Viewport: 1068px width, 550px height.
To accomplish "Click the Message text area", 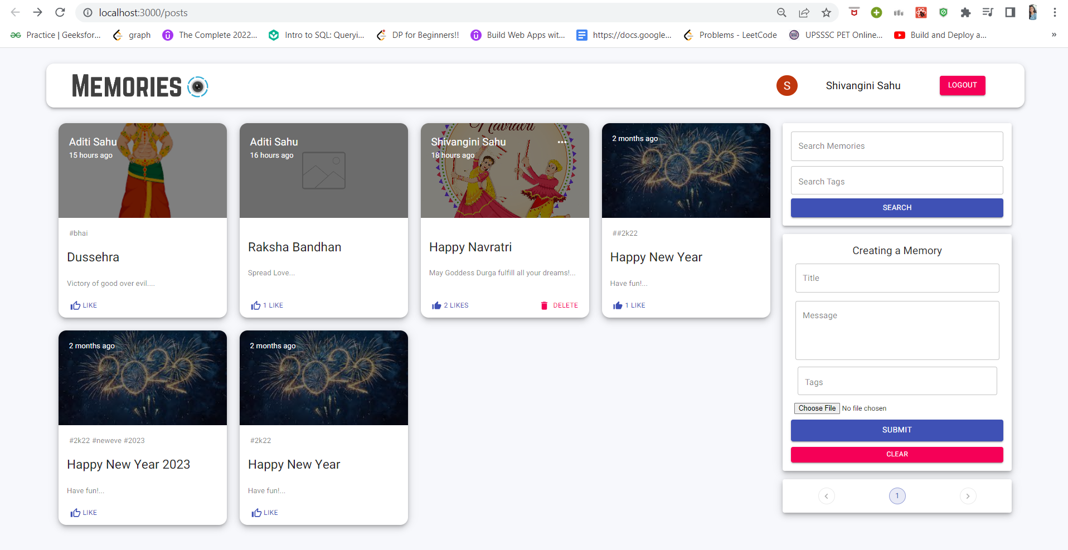I will (897, 330).
